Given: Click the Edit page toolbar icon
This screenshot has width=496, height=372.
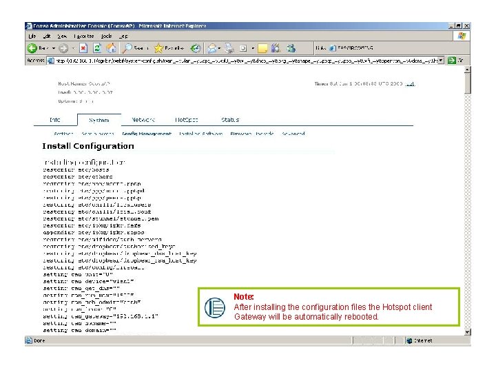Looking at the screenshot, I should (243, 48).
